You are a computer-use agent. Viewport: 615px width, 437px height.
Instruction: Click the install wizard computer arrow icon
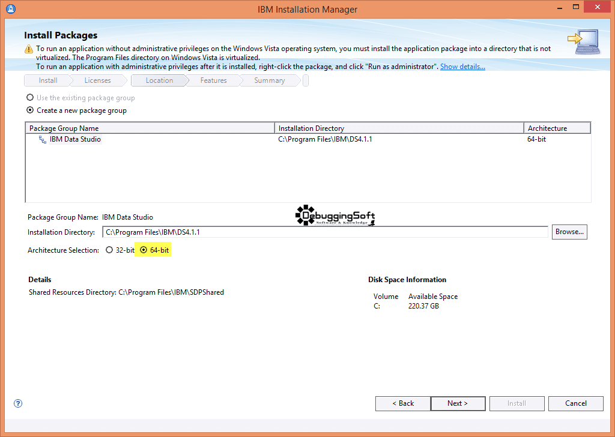[x=584, y=42]
